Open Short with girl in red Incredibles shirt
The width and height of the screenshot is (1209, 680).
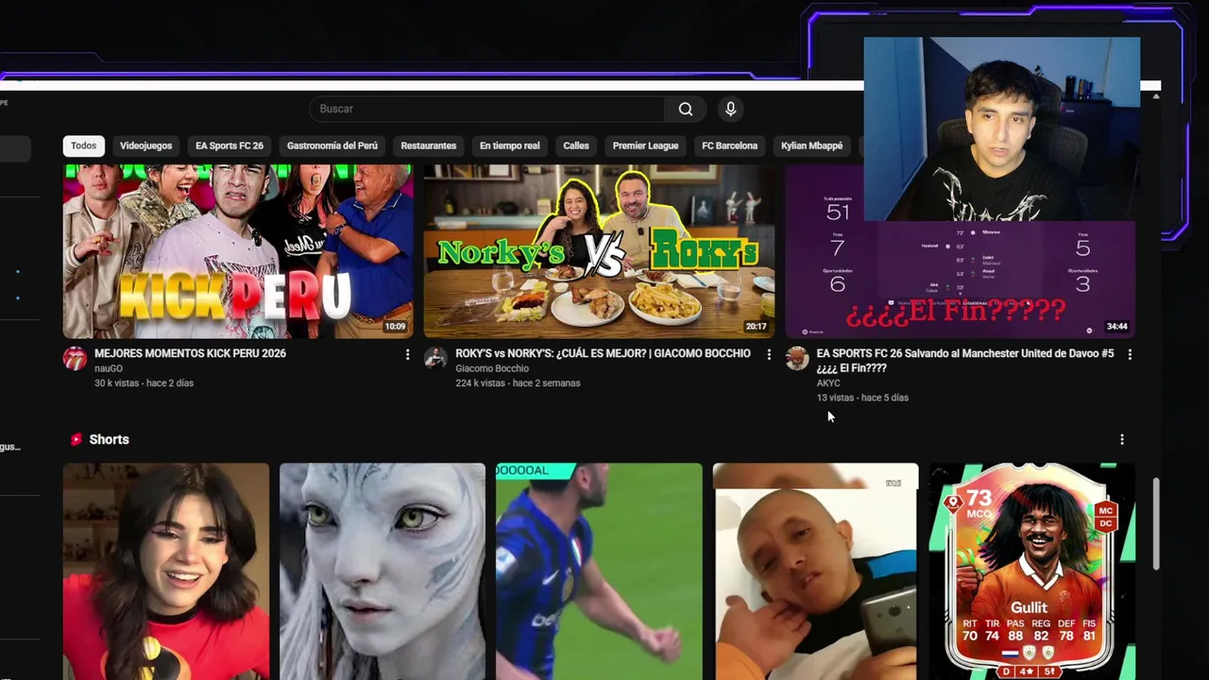click(x=166, y=571)
